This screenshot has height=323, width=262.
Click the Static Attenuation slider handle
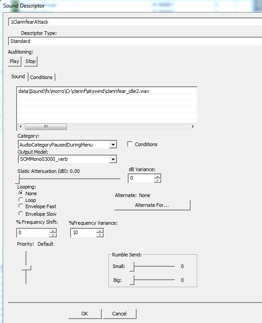click(17, 179)
